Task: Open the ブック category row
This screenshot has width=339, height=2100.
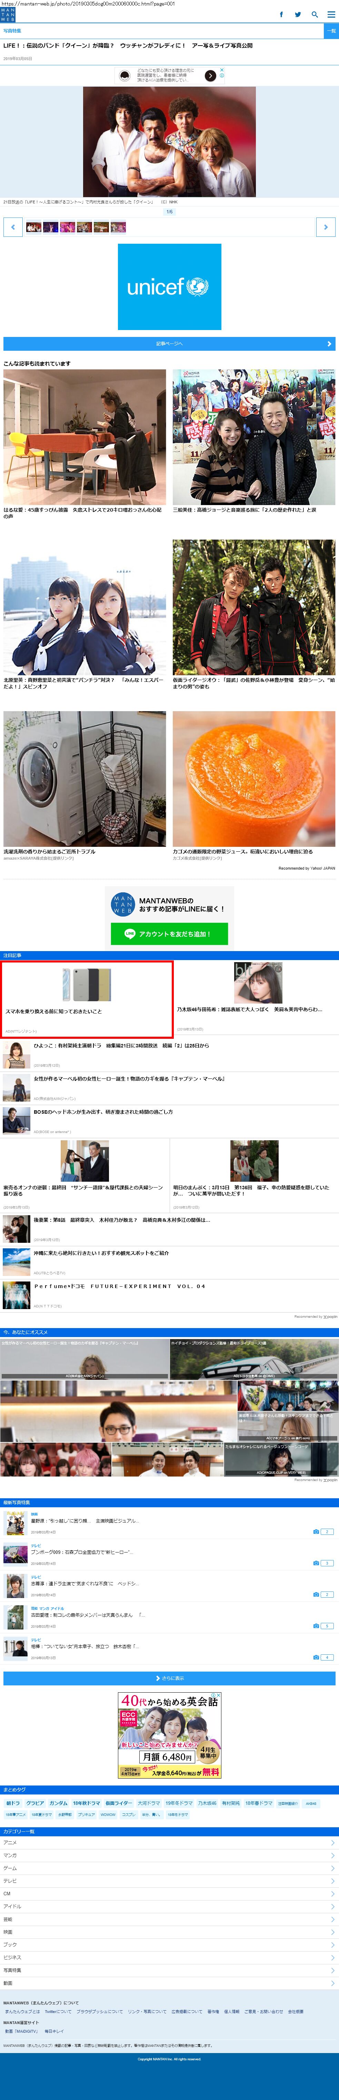Action: coord(170,1944)
